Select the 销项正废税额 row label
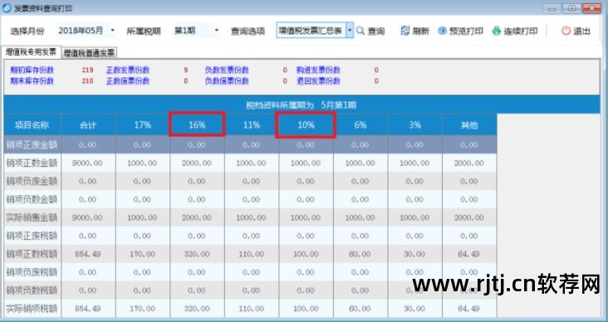This screenshot has height=322, width=608. [x=32, y=236]
